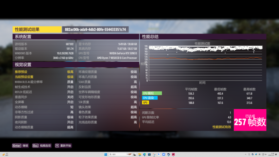The width and height of the screenshot is (279, 157).
Task: Select the 光线追踪质量 option row
Action: [x=108, y=122]
